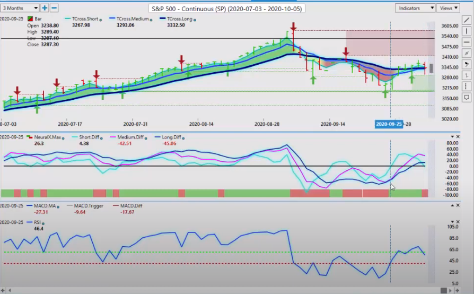The width and height of the screenshot is (474, 294).
Task: Open the Indicators dropdown
Action: point(415,8)
